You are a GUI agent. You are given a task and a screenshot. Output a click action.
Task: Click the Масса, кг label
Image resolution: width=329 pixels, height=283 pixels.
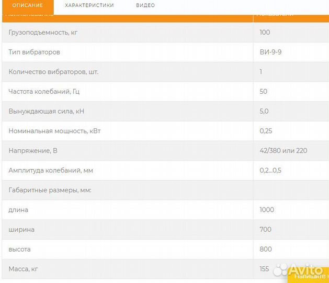click(23, 269)
